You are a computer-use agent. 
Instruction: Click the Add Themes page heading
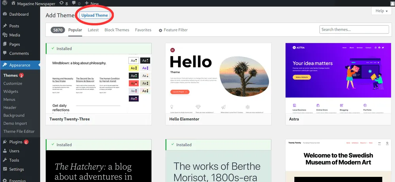point(60,15)
